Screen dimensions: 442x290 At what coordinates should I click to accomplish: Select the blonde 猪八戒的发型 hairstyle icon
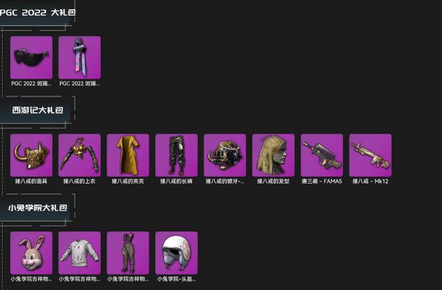pos(273,155)
